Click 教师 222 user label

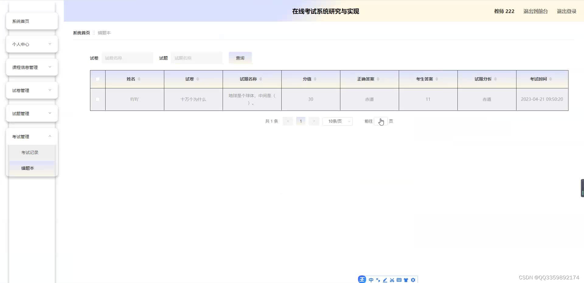pyautogui.click(x=504, y=11)
